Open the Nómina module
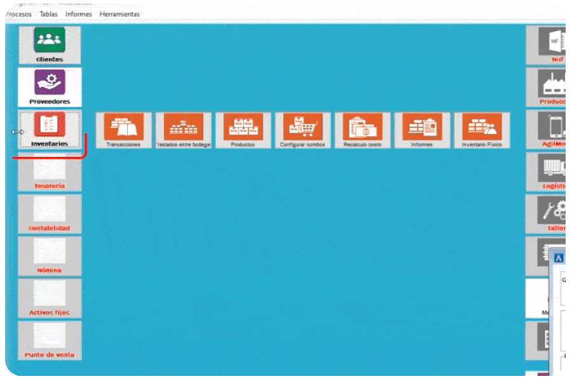Screen dimensions: 572x381 pos(50,255)
